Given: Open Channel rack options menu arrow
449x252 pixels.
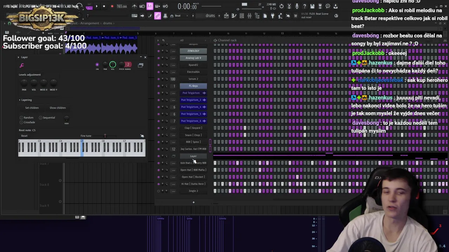Looking at the screenshot, I should [158, 40].
